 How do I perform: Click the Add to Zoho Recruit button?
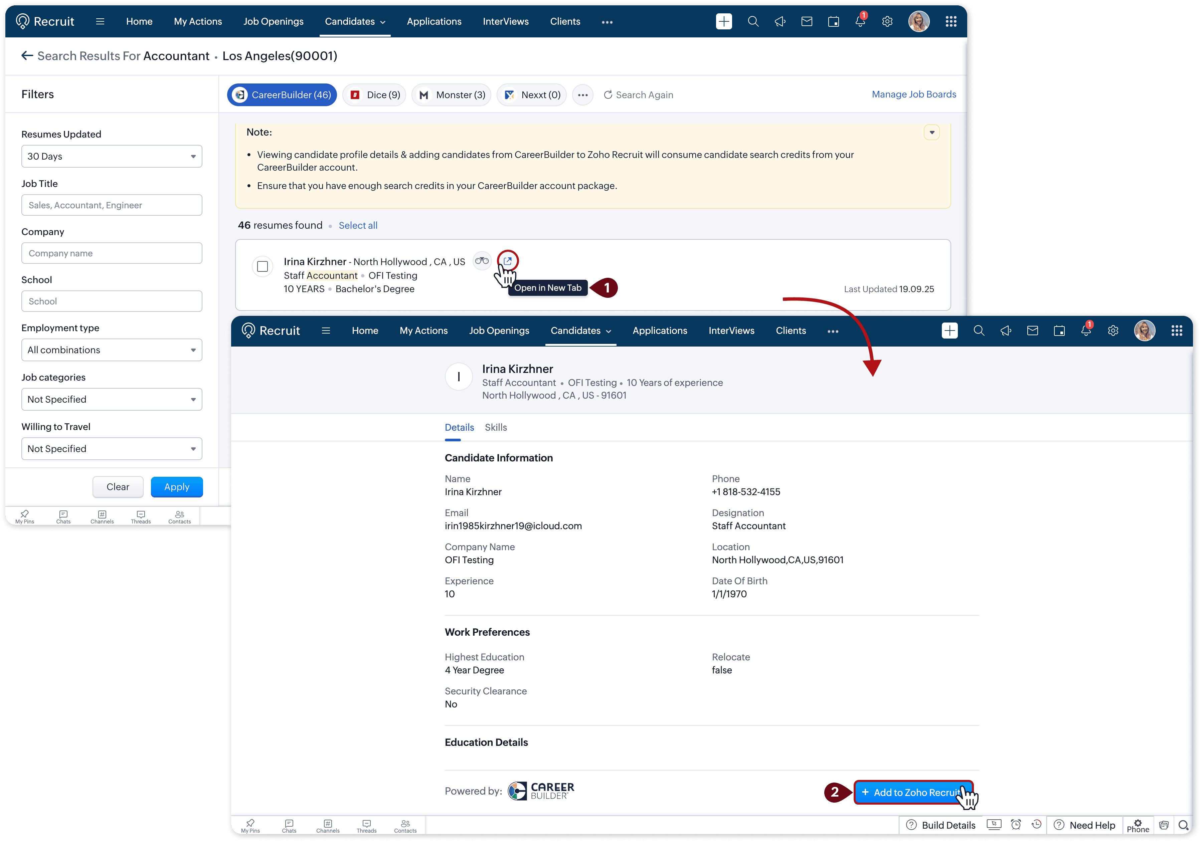tap(912, 792)
